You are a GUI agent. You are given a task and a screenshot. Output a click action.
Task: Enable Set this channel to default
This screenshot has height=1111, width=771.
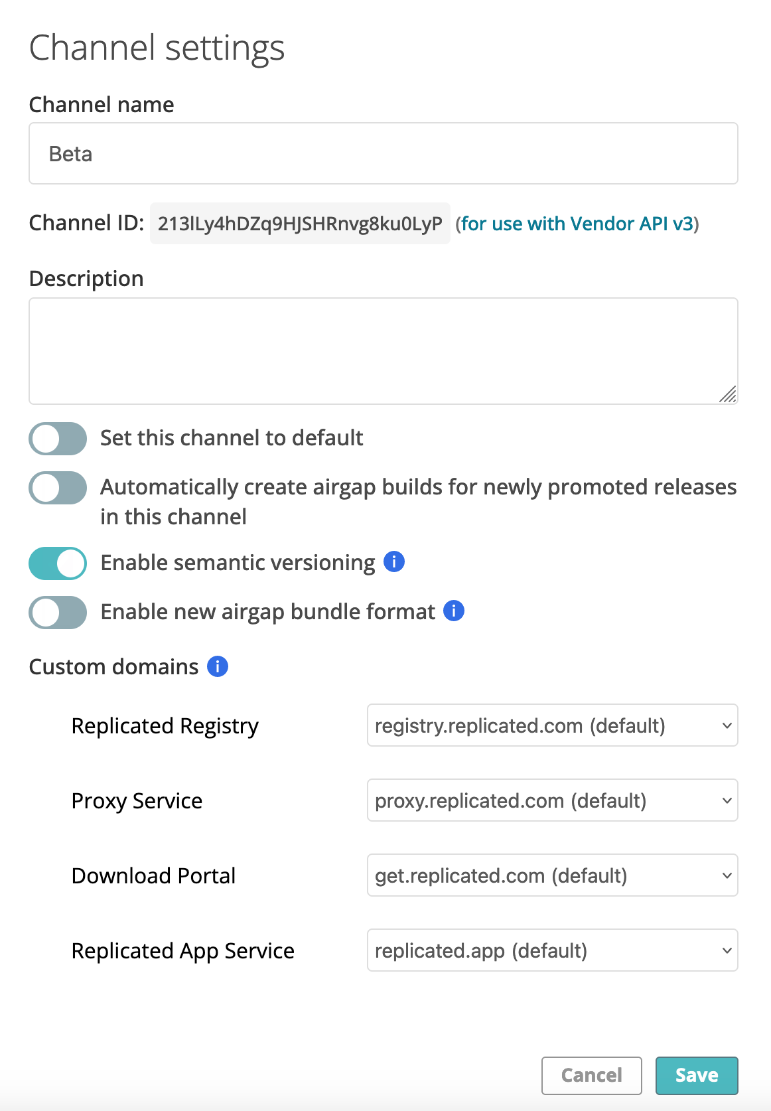[57, 439]
